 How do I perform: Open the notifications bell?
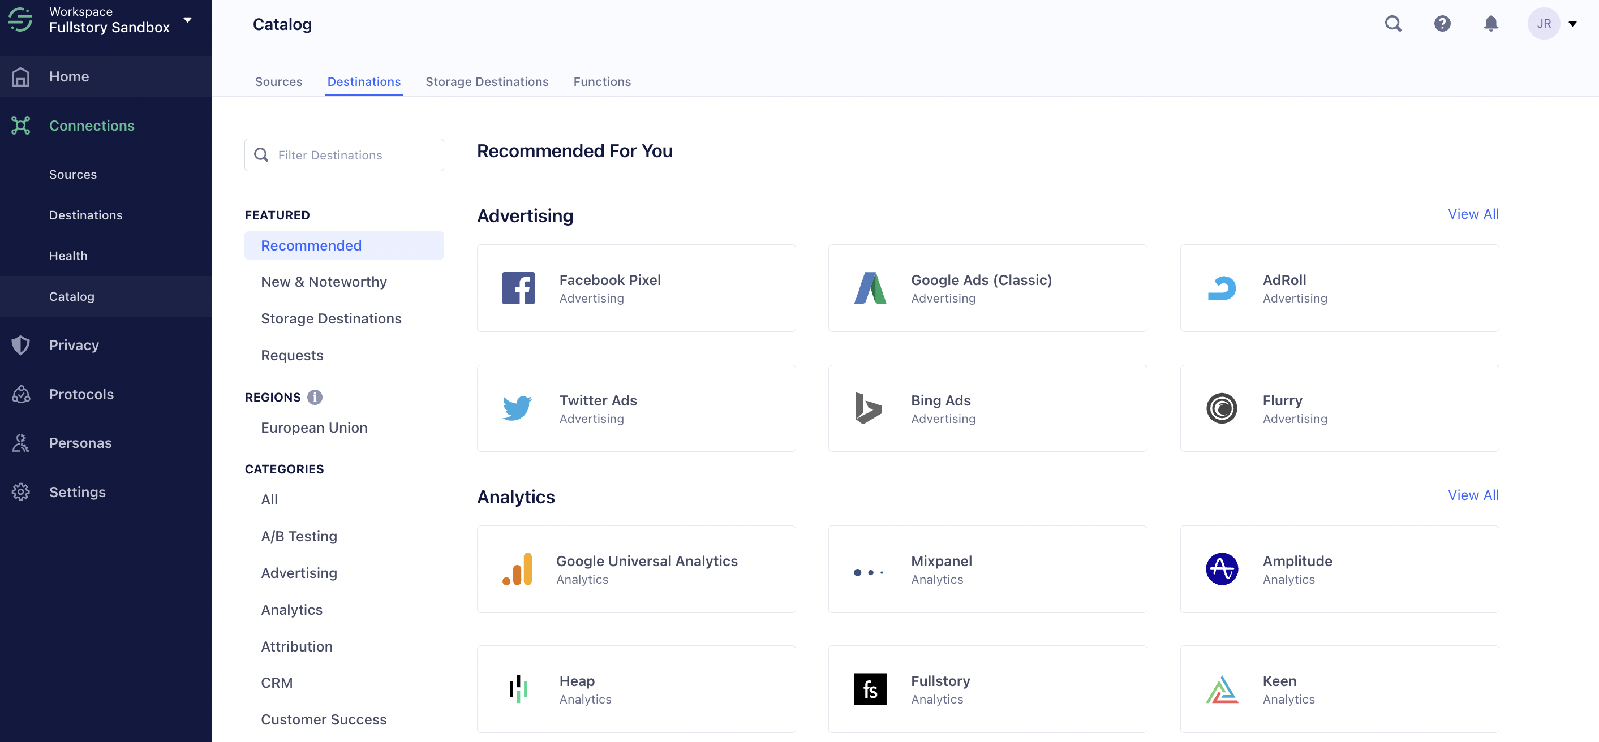click(x=1490, y=24)
